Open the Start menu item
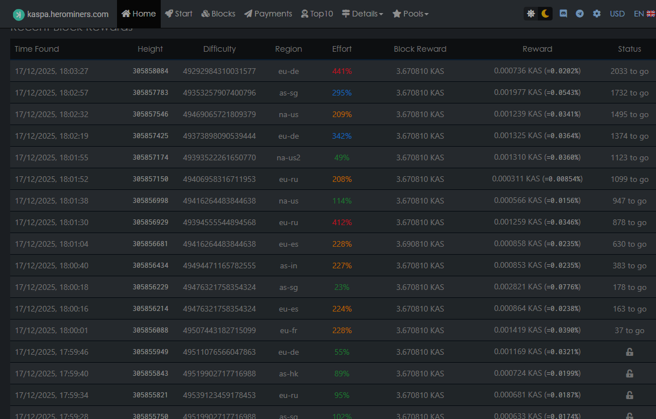Viewport: 656px width, 419px height. coord(179,14)
